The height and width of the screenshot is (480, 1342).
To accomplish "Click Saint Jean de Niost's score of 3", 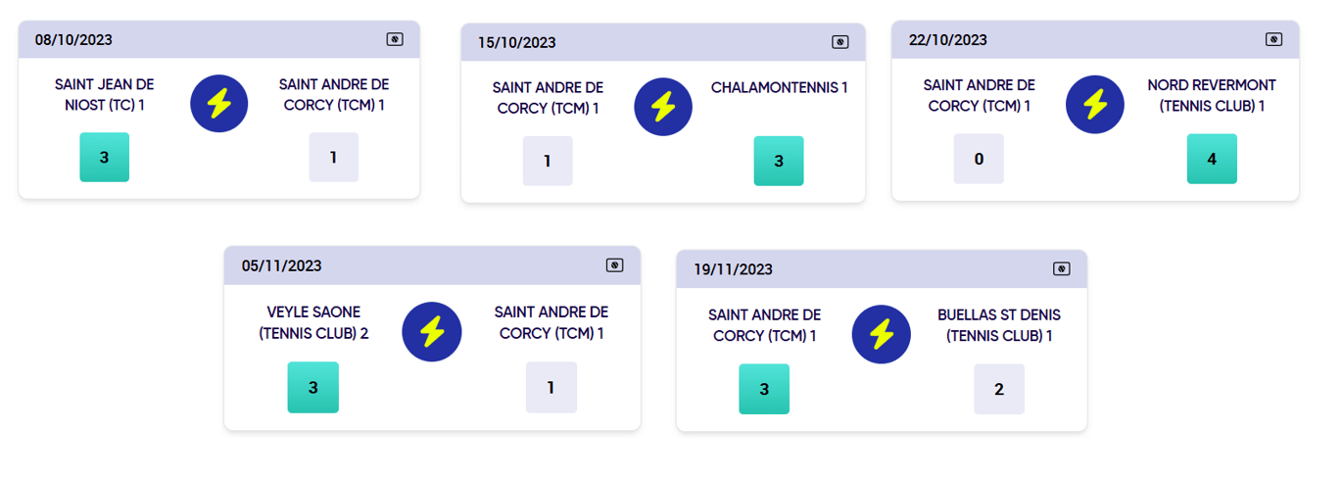I will click(104, 157).
